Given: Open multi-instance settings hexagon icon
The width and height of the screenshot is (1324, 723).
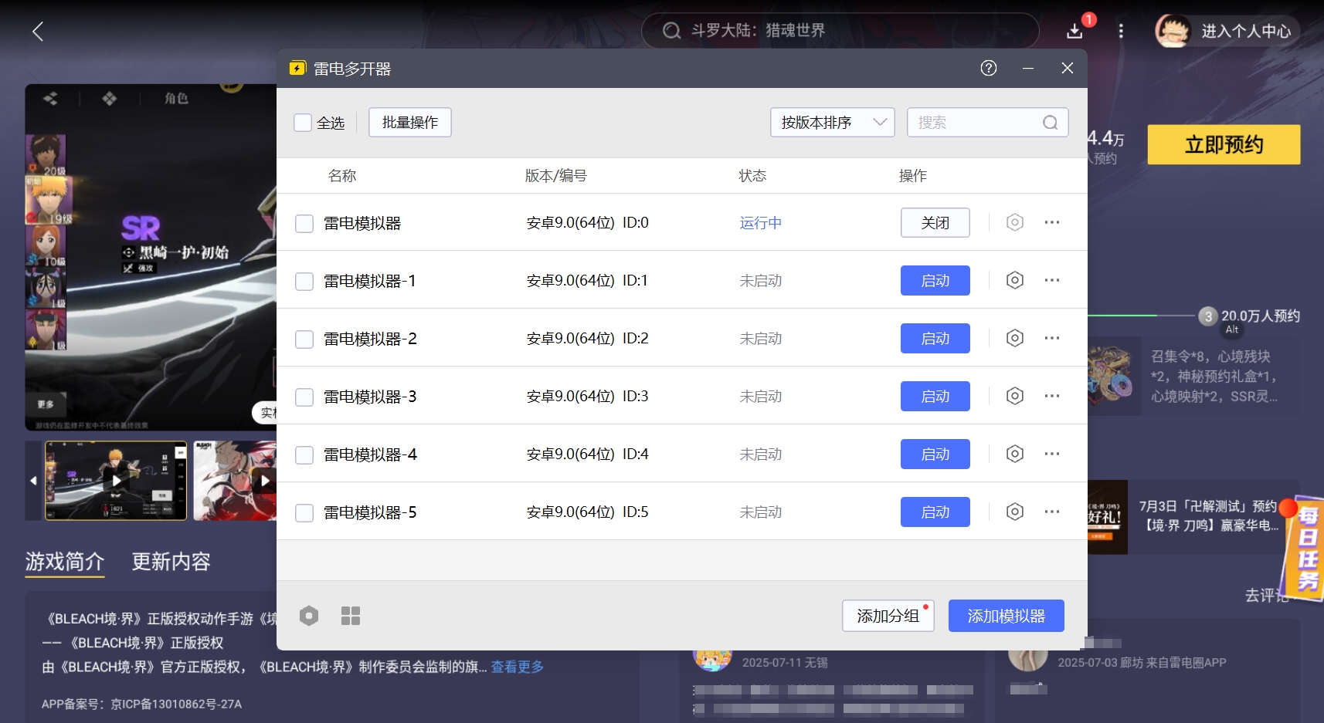Looking at the screenshot, I should click(309, 616).
